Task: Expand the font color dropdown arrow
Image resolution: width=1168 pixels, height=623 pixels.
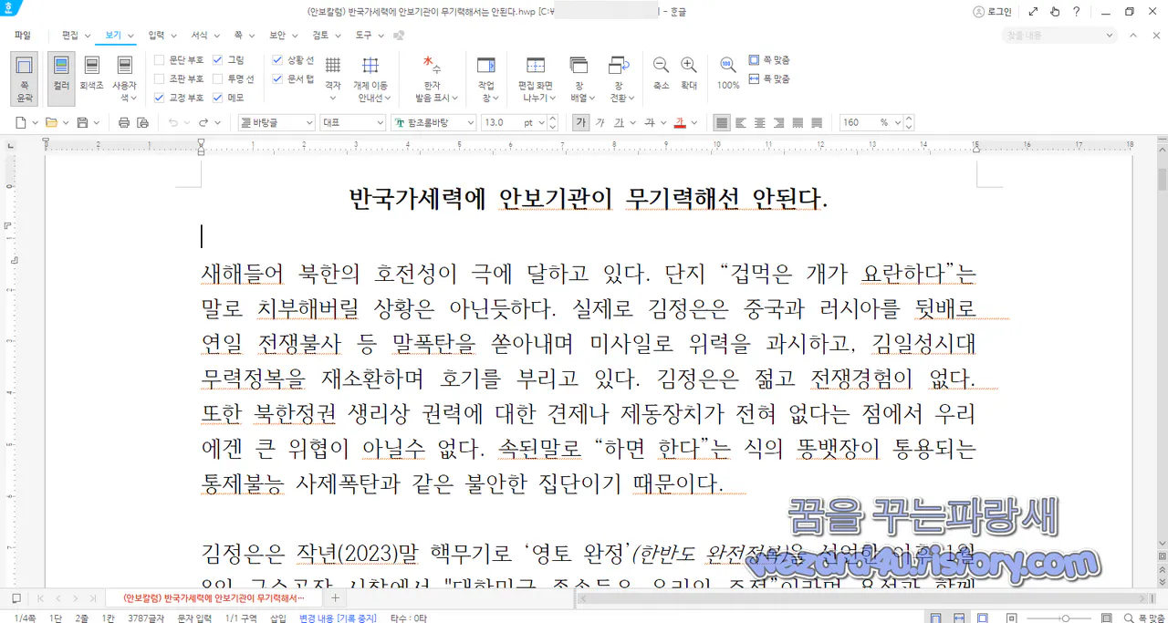Action: [693, 122]
